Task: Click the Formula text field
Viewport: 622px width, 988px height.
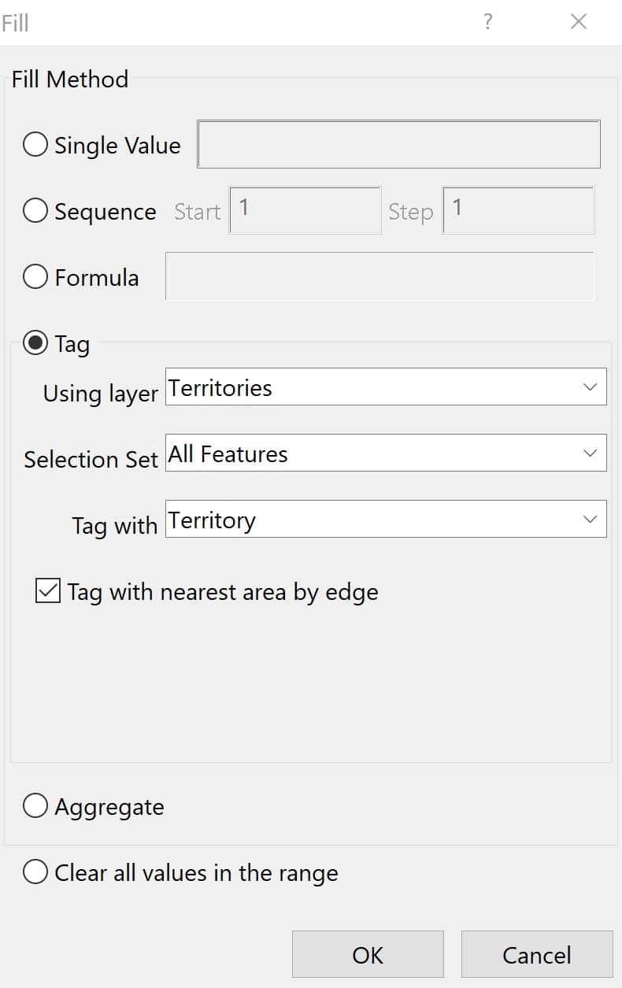Action: (x=379, y=276)
